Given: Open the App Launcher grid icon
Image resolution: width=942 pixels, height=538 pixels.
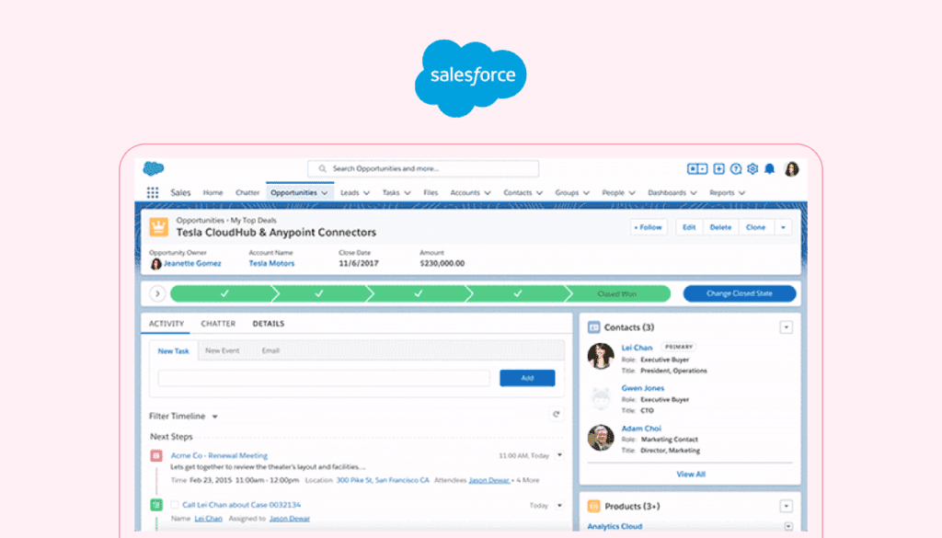Looking at the screenshot, I should click(153, 193).
